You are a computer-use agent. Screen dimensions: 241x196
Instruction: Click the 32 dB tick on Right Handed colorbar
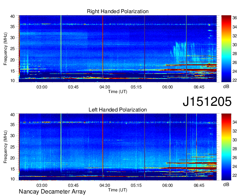235,36
